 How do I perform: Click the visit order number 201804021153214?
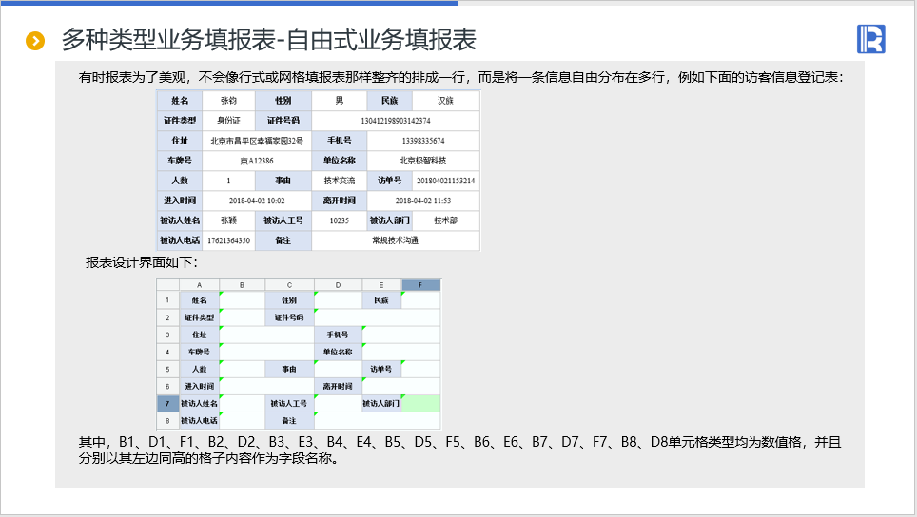click(445, 181)
